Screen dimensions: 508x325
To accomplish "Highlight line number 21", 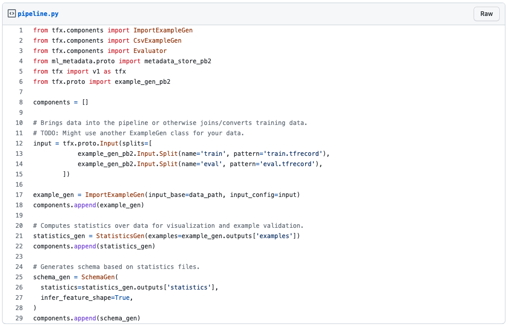I will [20, 236].
